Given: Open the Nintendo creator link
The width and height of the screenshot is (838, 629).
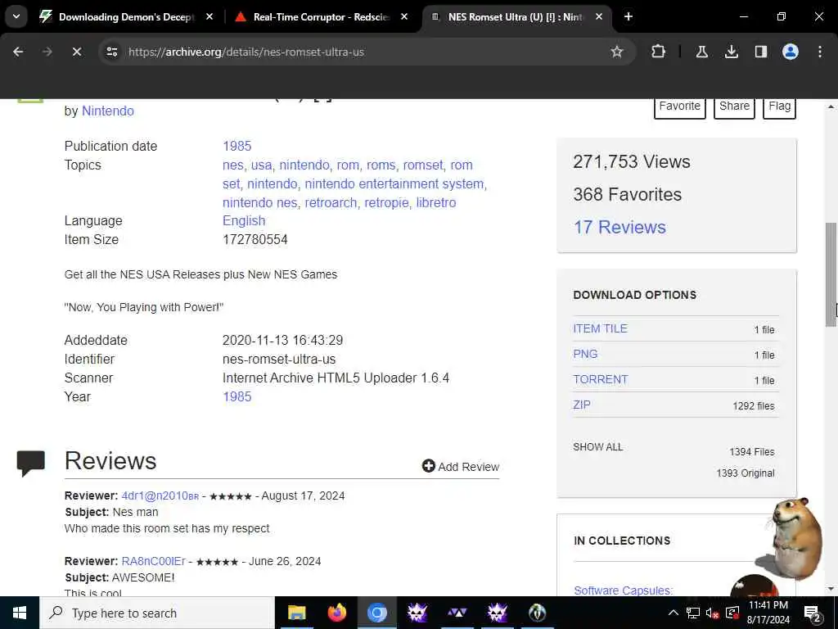Looking at the screenshot, I should click(x=107, y=111).
